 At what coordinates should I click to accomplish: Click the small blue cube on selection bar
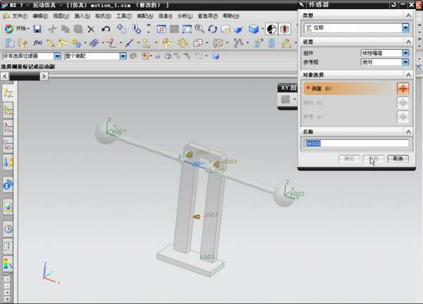tap(215, 56)
